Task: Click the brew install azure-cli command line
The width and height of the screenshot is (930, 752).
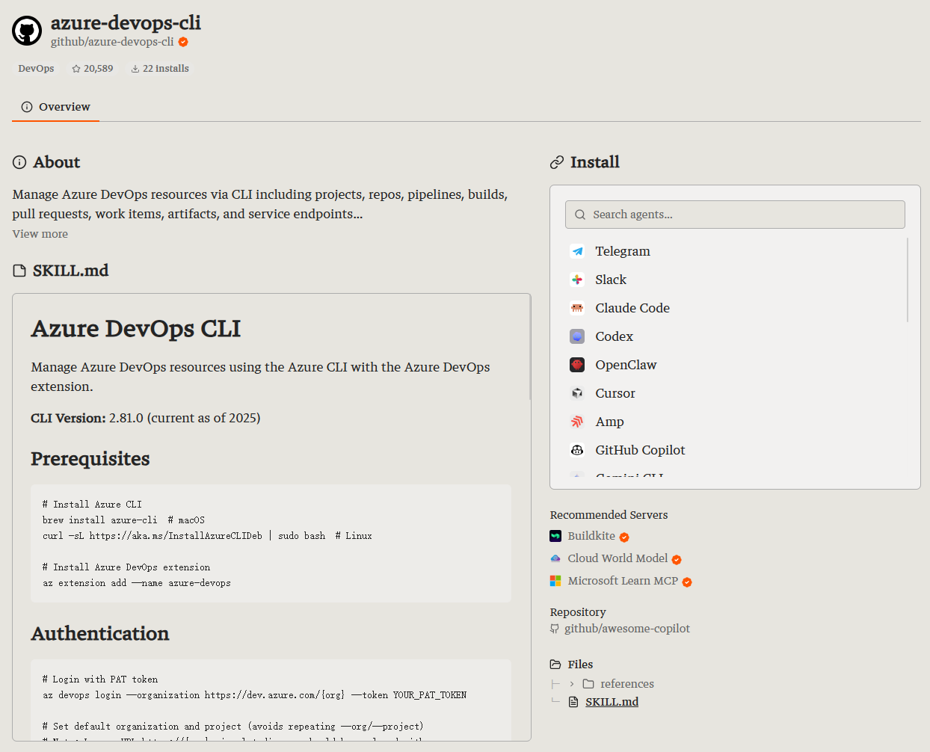Action: tap(123, 520)
